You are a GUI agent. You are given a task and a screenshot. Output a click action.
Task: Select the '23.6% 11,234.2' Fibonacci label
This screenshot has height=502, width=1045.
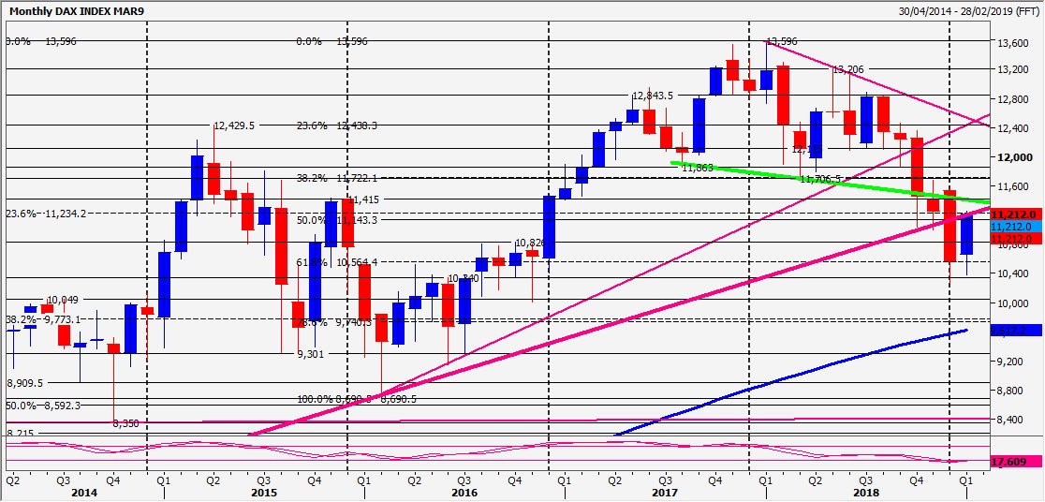tap(46, 214)
